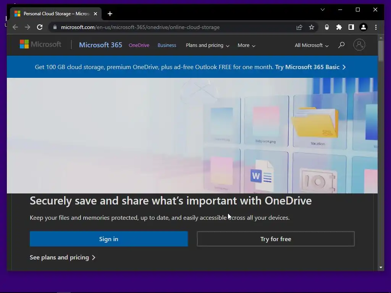This screenshot has height=293, width=391.
Task: Click the page scrollbar down arrow
Action: (x=381, y=267)
